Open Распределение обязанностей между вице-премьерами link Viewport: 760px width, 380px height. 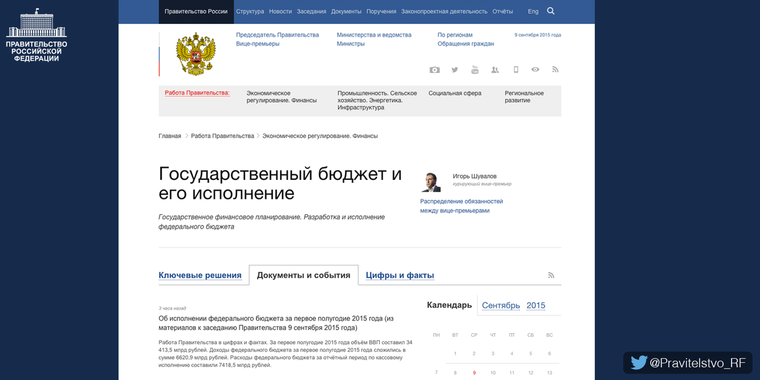coord(462,206)
